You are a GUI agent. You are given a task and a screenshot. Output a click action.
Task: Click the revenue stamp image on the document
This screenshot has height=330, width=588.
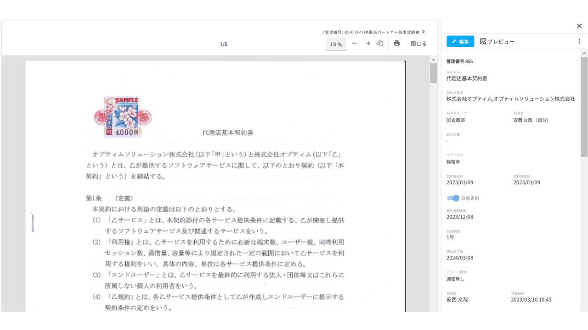coord(123,117)
